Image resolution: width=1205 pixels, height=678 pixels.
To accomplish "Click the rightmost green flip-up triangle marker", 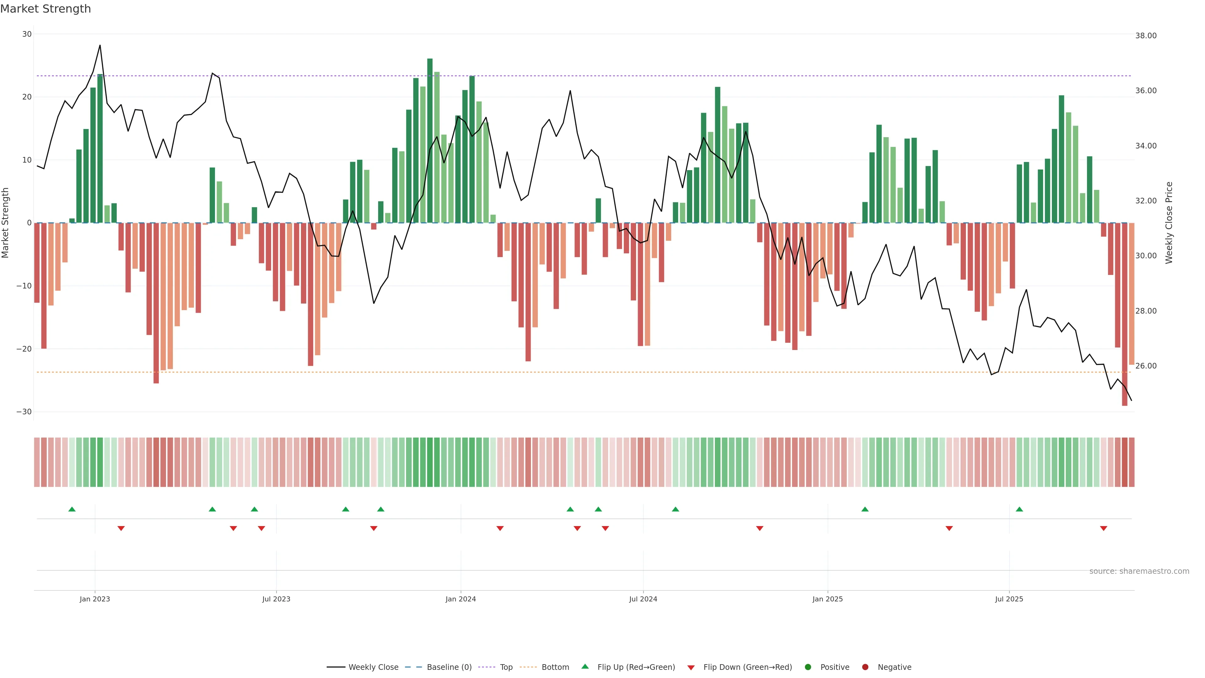I will pos(1019,509).
